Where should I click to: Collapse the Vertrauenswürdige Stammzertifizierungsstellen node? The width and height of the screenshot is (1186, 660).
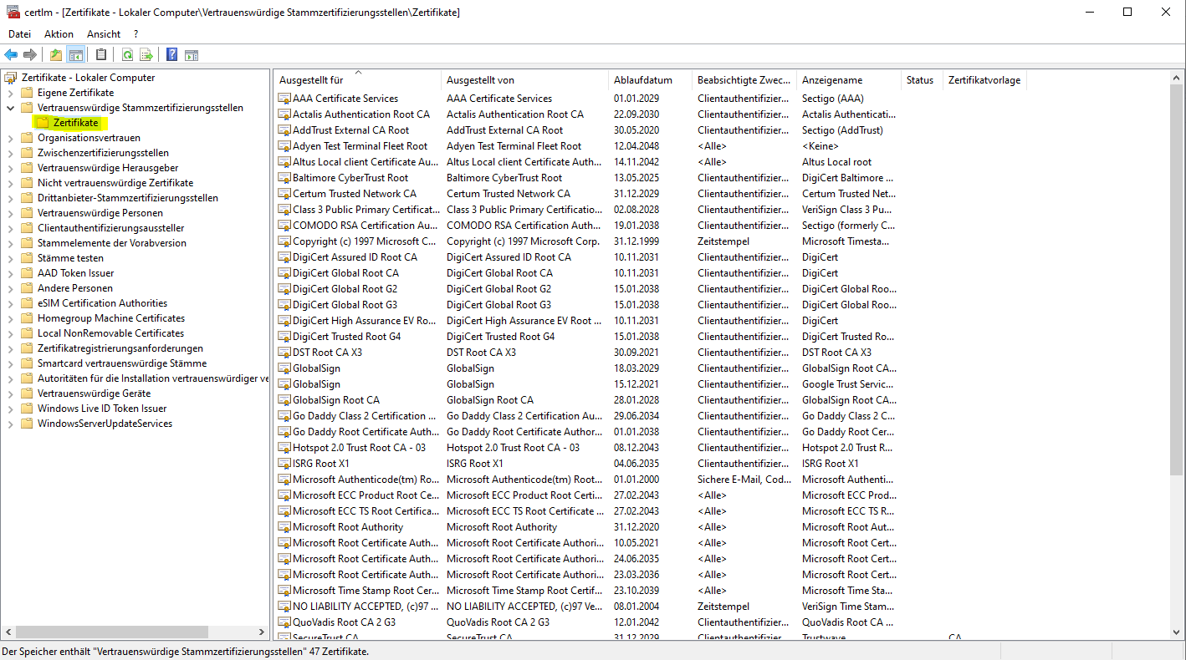[x=10, y=108]
